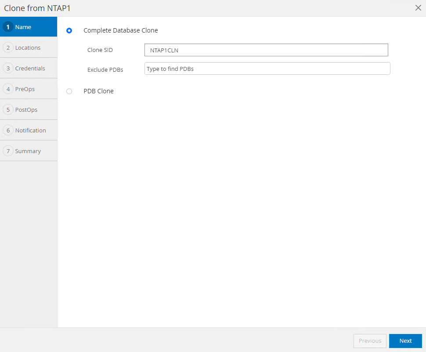
Task: Select the Complete Database Clone radio button
Action: click(69, 31)
